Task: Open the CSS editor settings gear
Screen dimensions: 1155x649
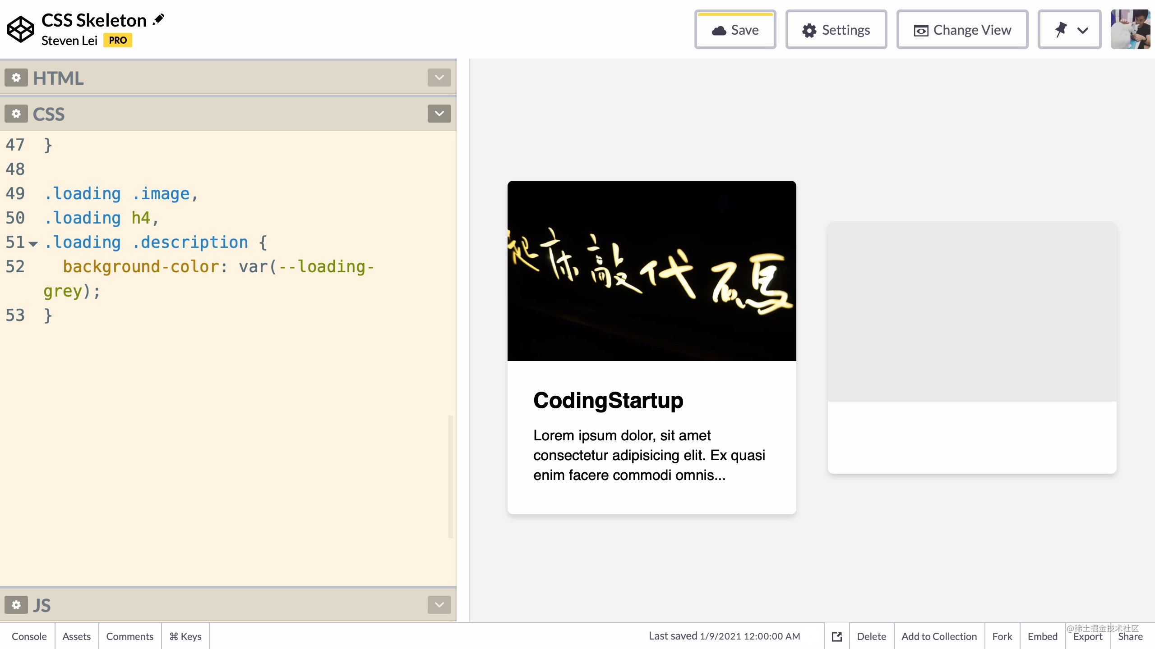Action: (16, 114)
